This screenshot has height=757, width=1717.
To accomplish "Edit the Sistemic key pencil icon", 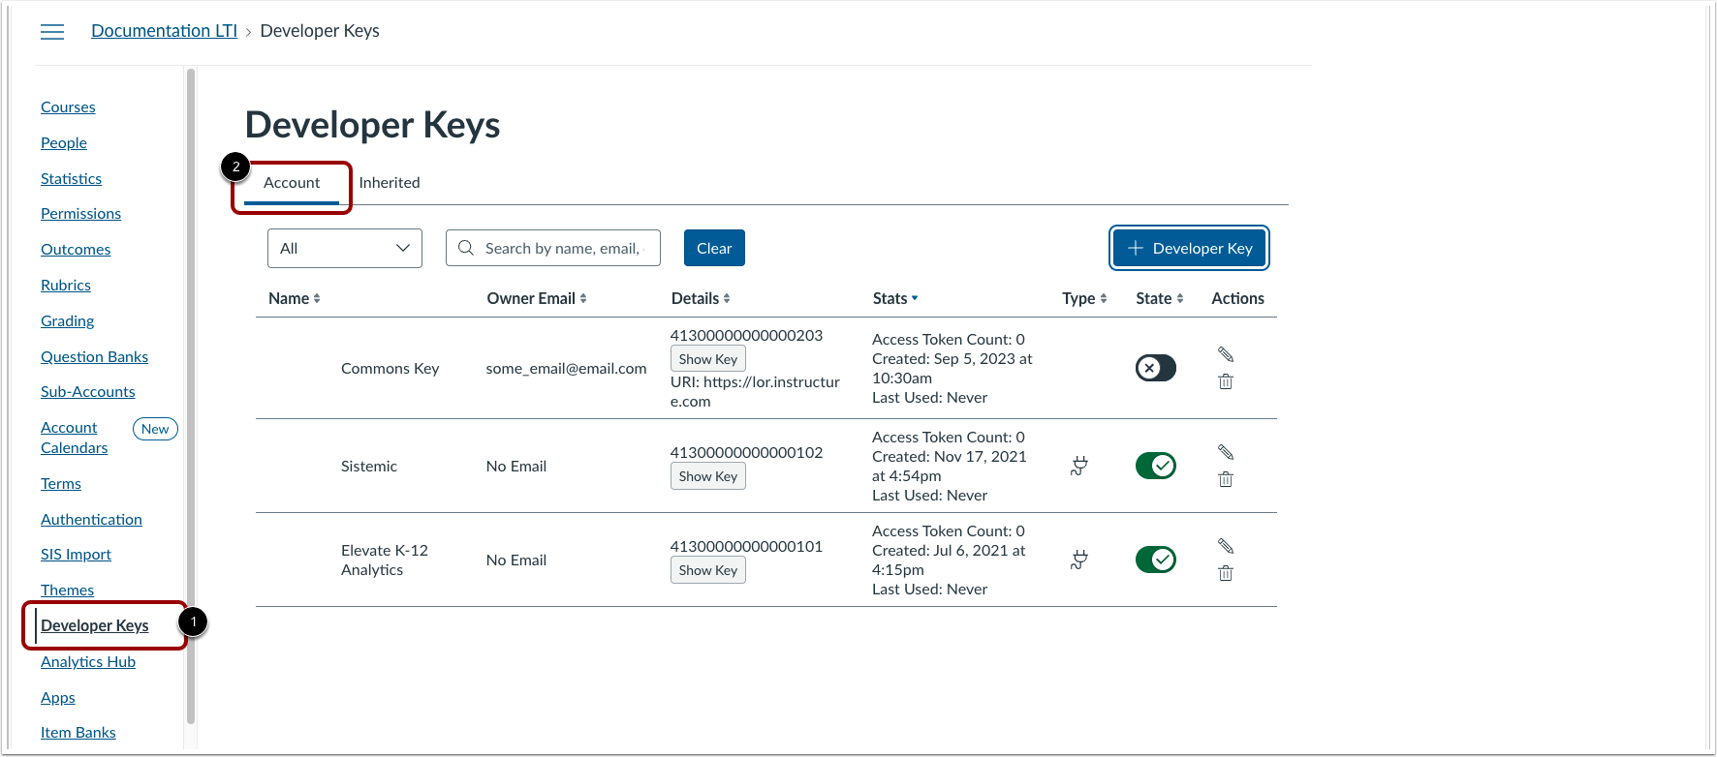I will pos(1226,452).
